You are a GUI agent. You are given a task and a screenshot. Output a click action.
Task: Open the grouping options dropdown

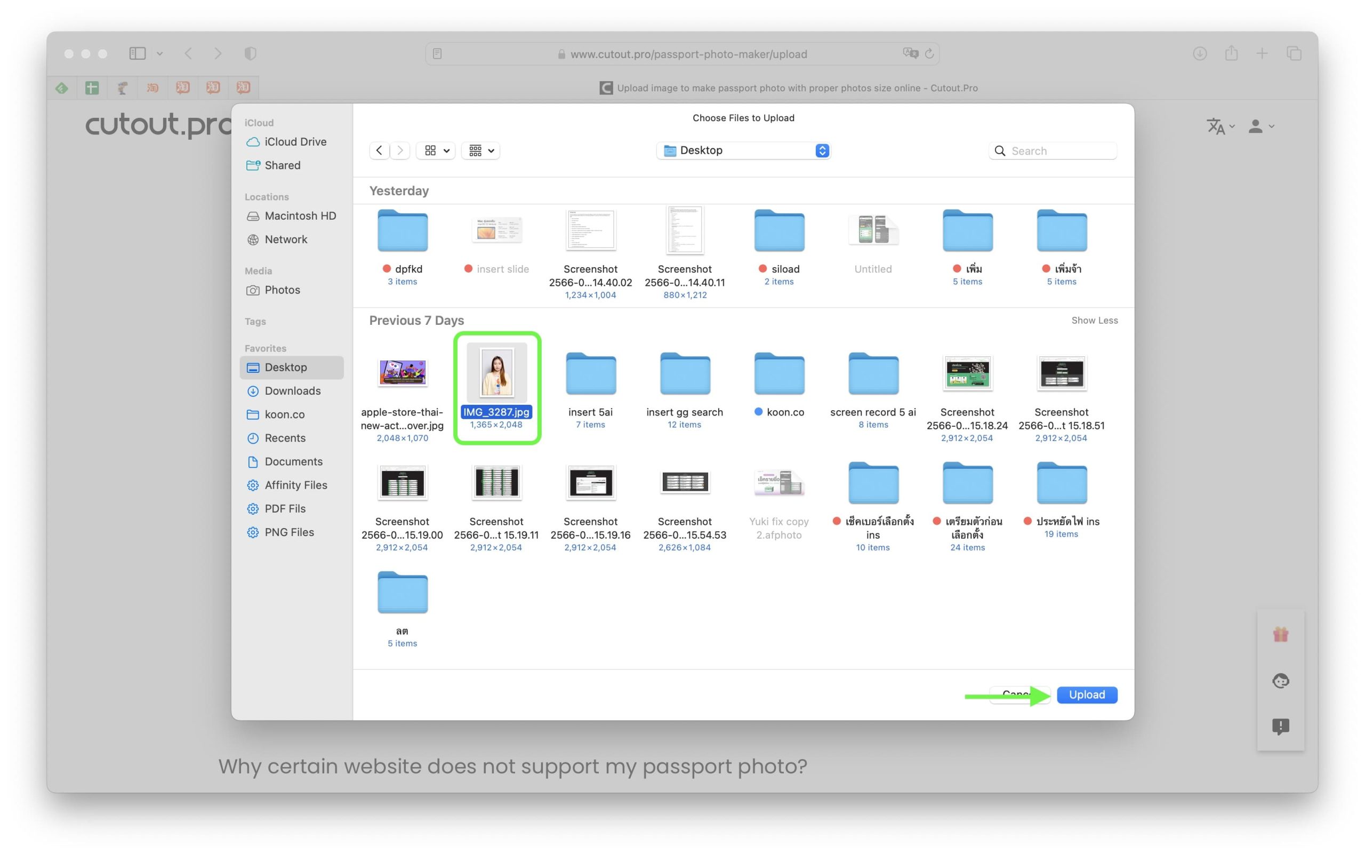tap(480, 150)
